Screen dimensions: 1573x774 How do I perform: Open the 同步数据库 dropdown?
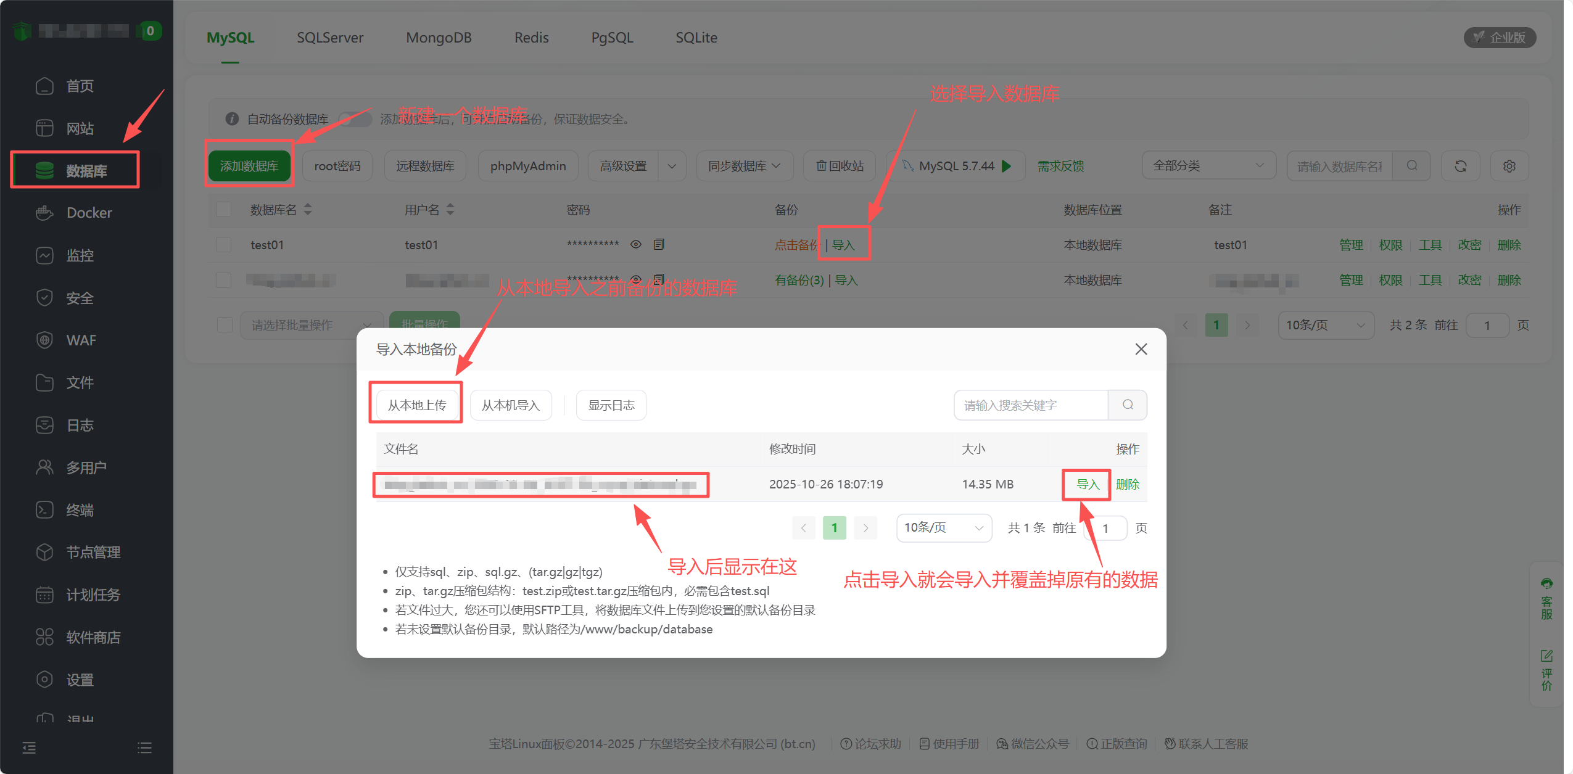(743, 166)
